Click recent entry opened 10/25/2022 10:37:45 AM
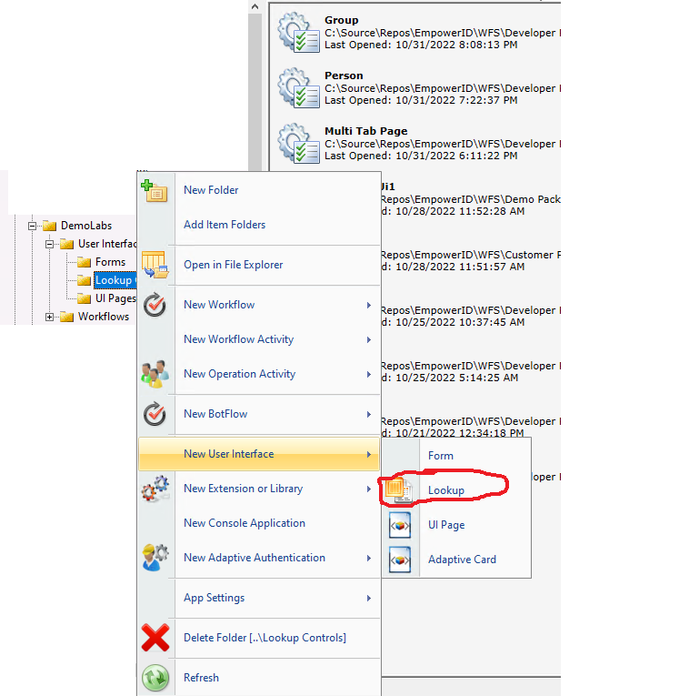 pos(471,316)
